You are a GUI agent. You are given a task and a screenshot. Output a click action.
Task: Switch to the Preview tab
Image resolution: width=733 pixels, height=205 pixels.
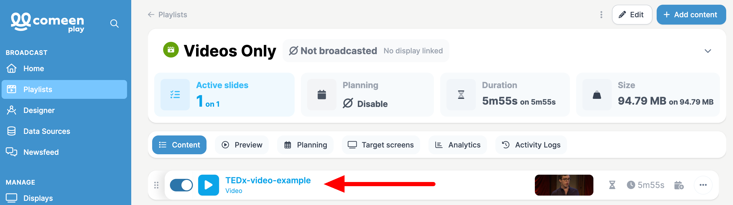(x=242, y=145)
